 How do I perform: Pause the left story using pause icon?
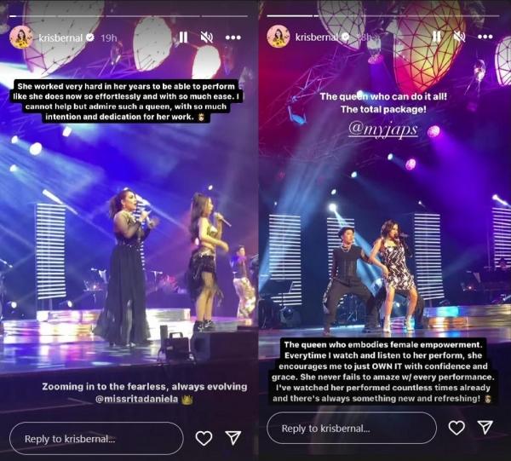[183, 37]
